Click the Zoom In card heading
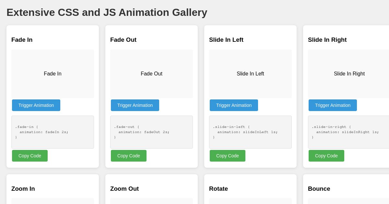389x204 pixels. click(x=23, y=189)
